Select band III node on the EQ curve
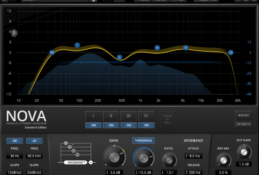The height and width of the screenshot is (175, 259). pos(157,48)
